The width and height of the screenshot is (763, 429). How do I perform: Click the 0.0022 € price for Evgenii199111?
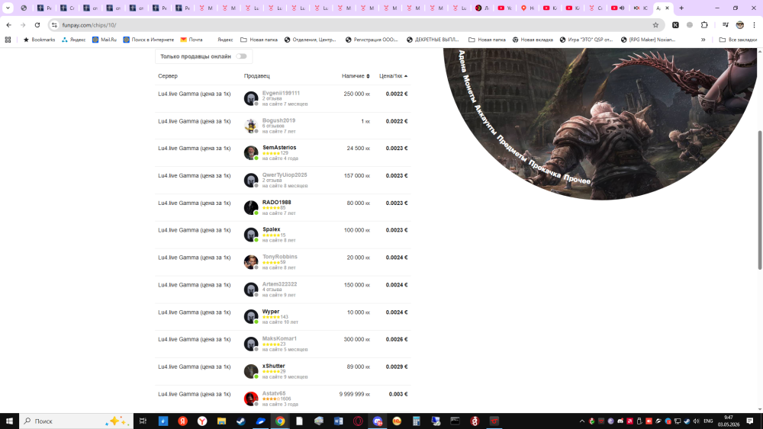[x=397, y=94]
